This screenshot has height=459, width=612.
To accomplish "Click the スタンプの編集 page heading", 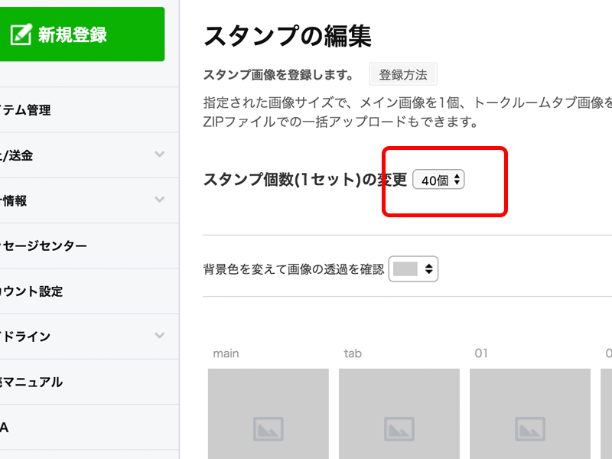I will [288, 36].
